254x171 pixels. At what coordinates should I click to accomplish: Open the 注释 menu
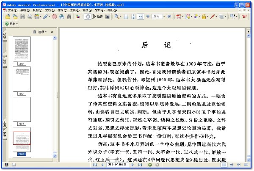tap(62, 10)
